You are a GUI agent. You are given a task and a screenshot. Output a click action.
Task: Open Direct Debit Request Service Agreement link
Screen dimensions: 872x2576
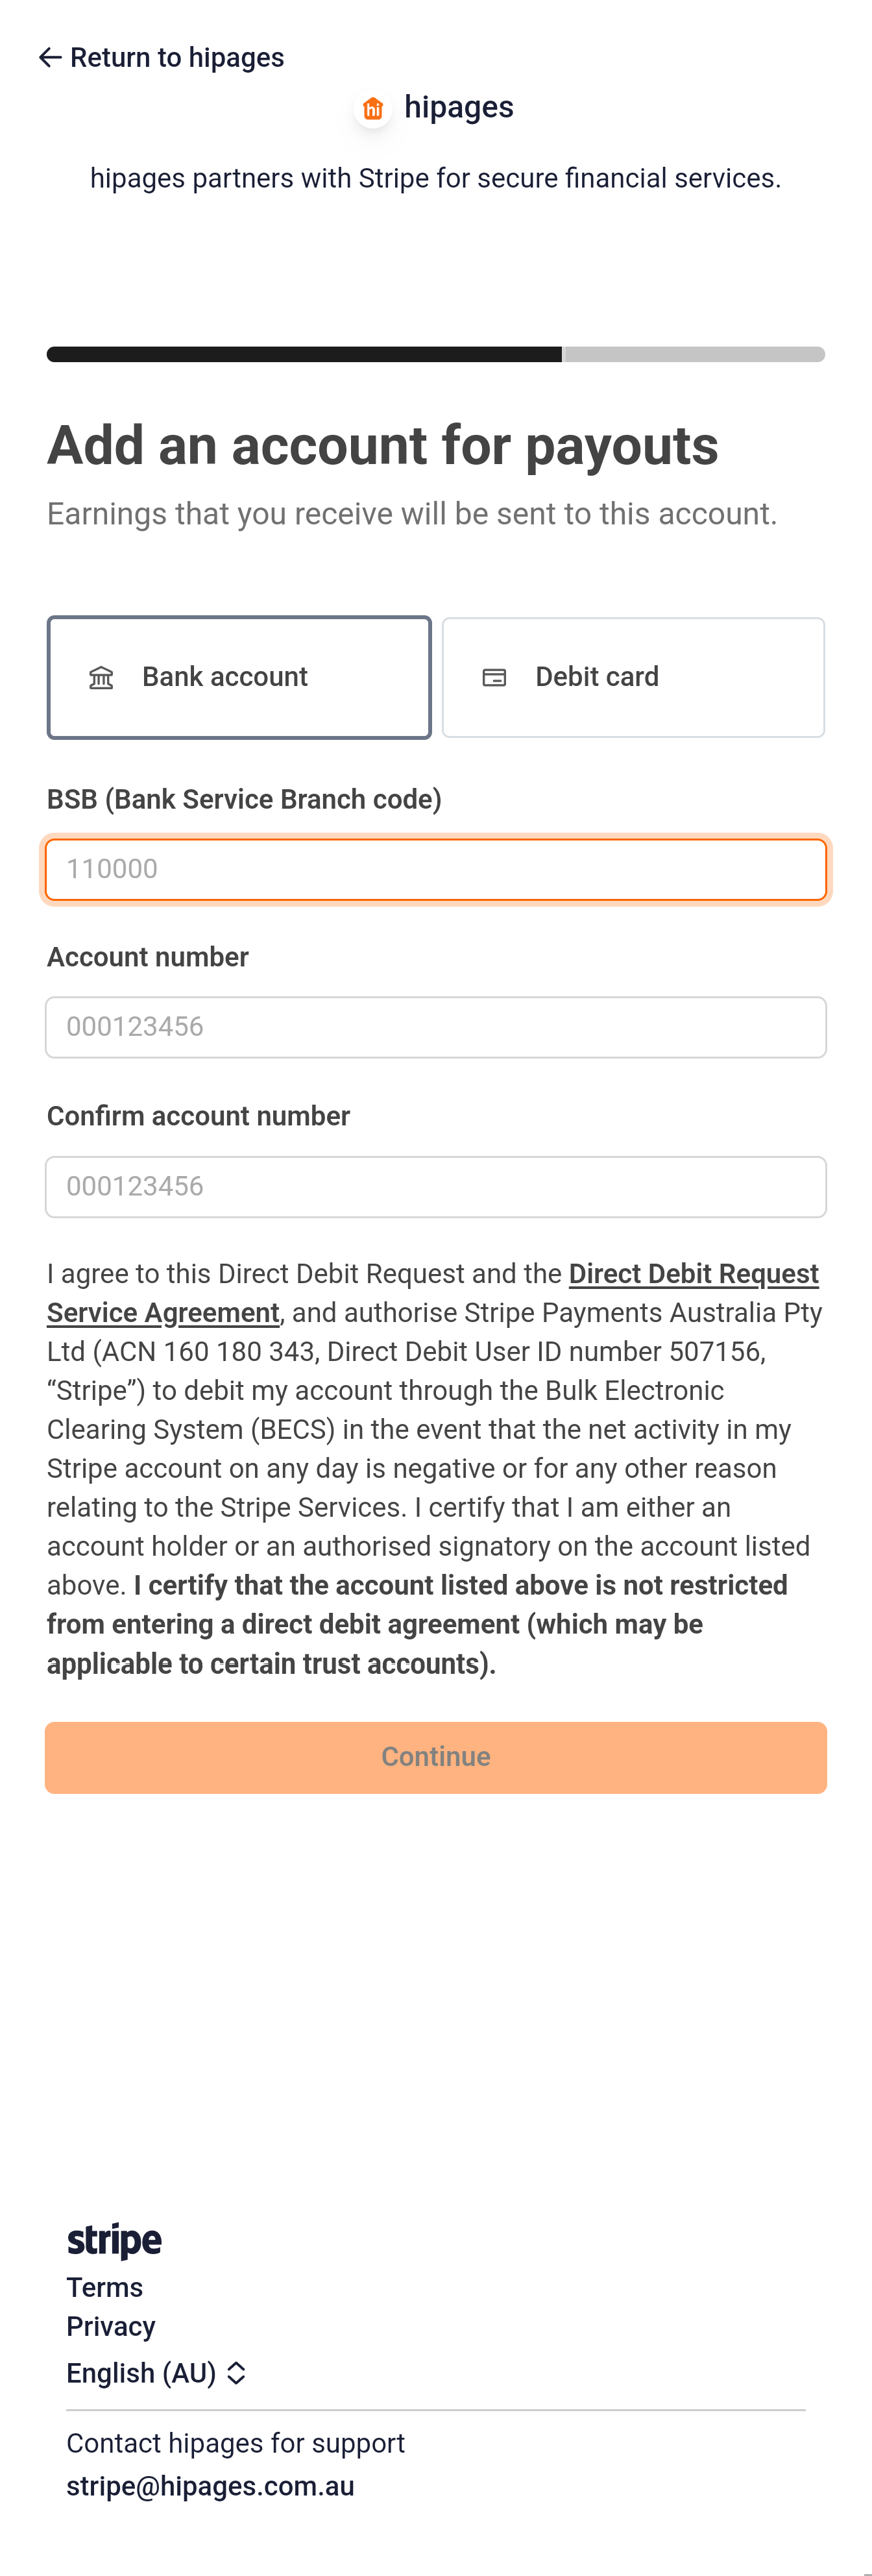[x=693, y=1274]
